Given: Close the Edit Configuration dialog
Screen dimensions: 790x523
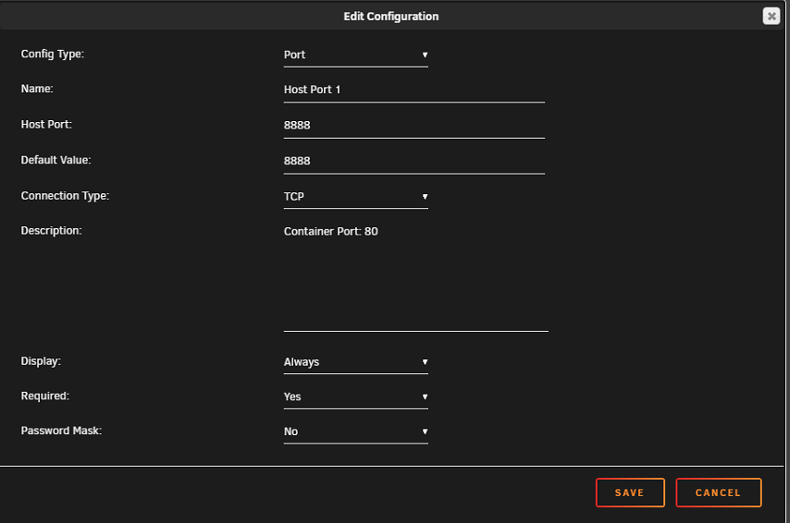Looking at the screenshot, I should tap(771, 16).
